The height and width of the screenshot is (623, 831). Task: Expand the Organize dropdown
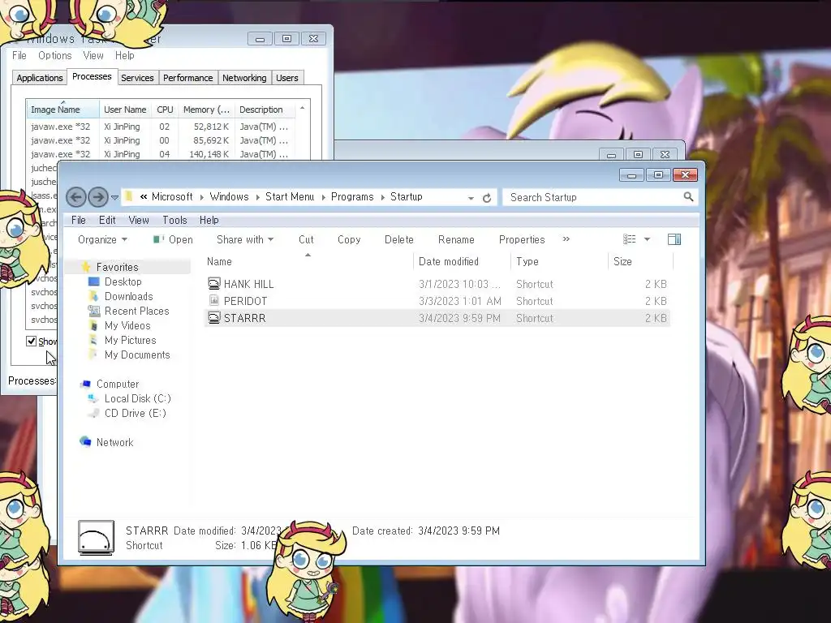pyautogui.click(x=102, y=239)
